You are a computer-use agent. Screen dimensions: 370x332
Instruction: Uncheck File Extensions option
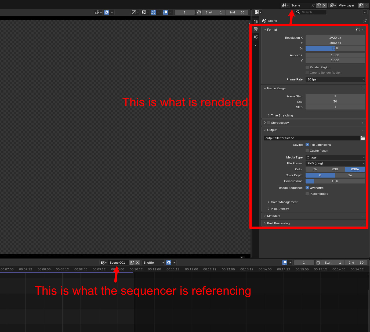[307, 145]
